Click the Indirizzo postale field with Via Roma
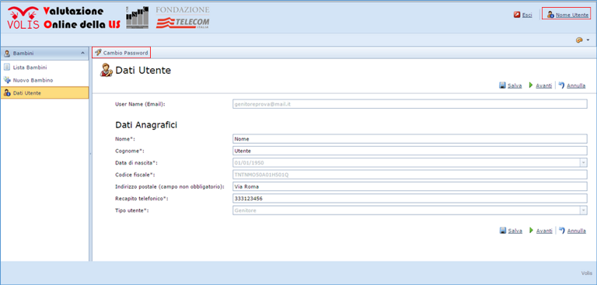 click(x=410, y=186)
